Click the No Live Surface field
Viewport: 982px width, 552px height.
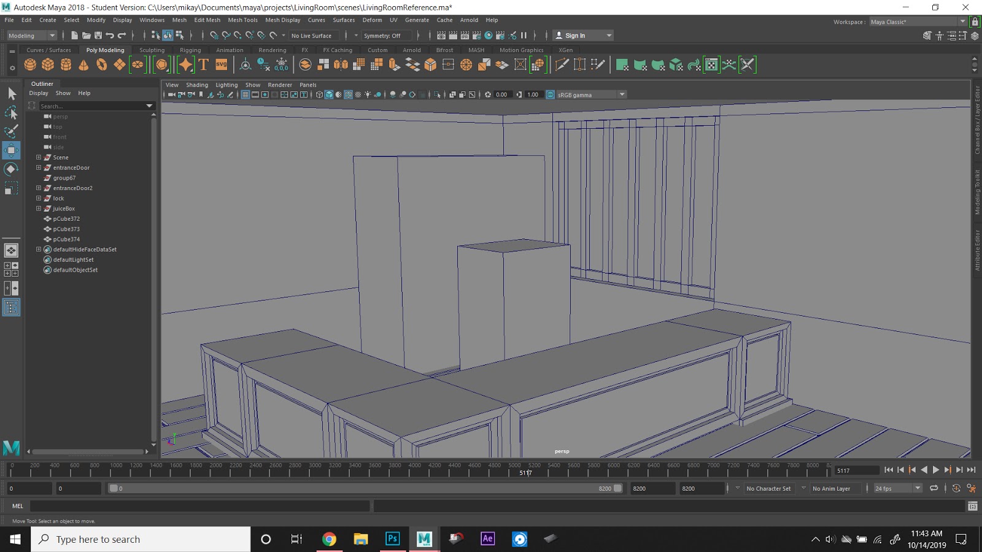coord(311,36)
